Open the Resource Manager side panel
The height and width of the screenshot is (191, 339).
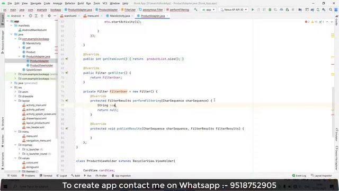(x=2, y=41)
